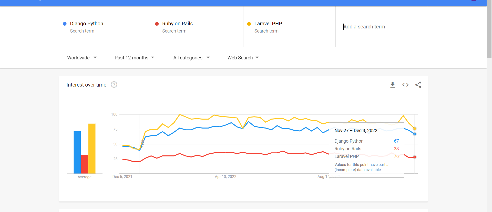Click the blue Django average bar
The height and width of the screenshot is (212, 492).
click(77, 152)
